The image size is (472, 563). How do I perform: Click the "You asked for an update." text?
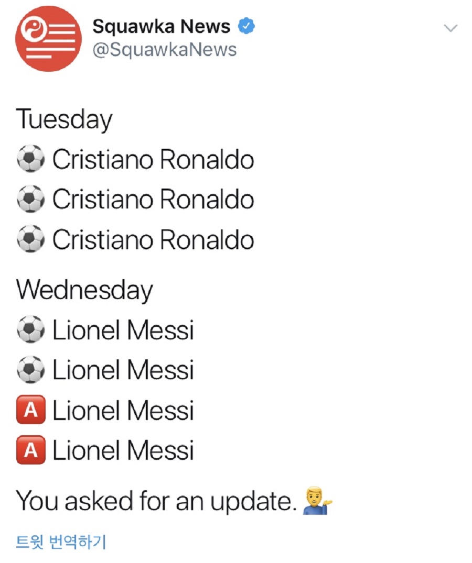pyautogui.click(x=155, y=502)
